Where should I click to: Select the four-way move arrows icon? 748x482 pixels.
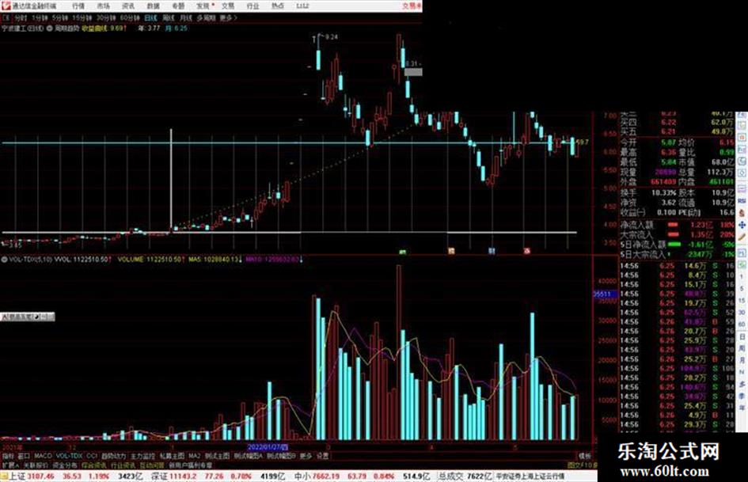coord(742,225)
